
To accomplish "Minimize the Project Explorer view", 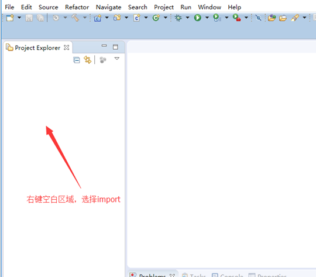I will [104, 46].
